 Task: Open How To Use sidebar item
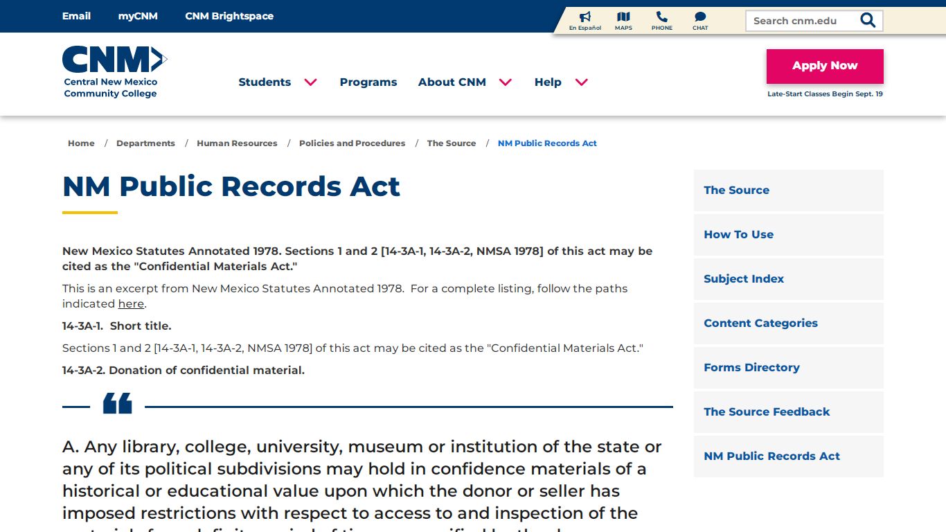(789, 235)
